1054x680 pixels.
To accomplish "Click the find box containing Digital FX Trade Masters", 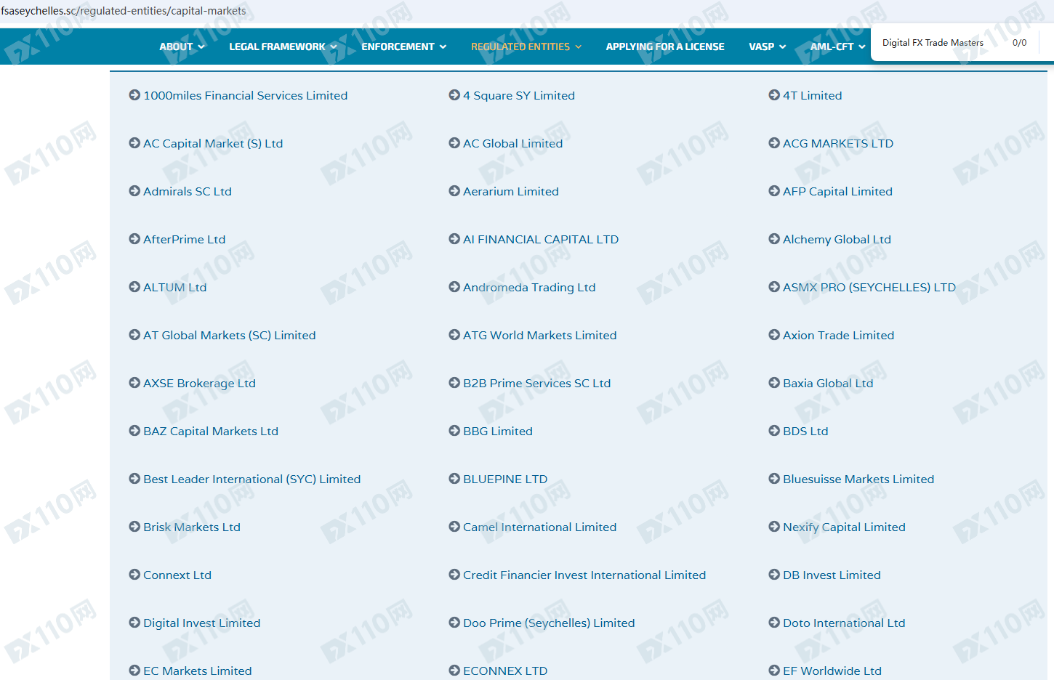I will (x=938, y=43).
